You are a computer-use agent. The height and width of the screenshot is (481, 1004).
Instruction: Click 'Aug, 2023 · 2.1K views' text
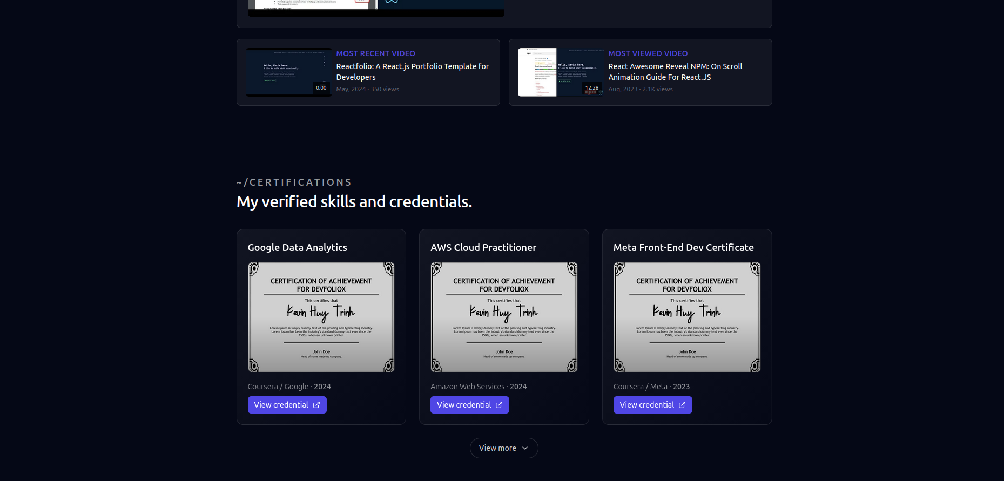point(640,89)
